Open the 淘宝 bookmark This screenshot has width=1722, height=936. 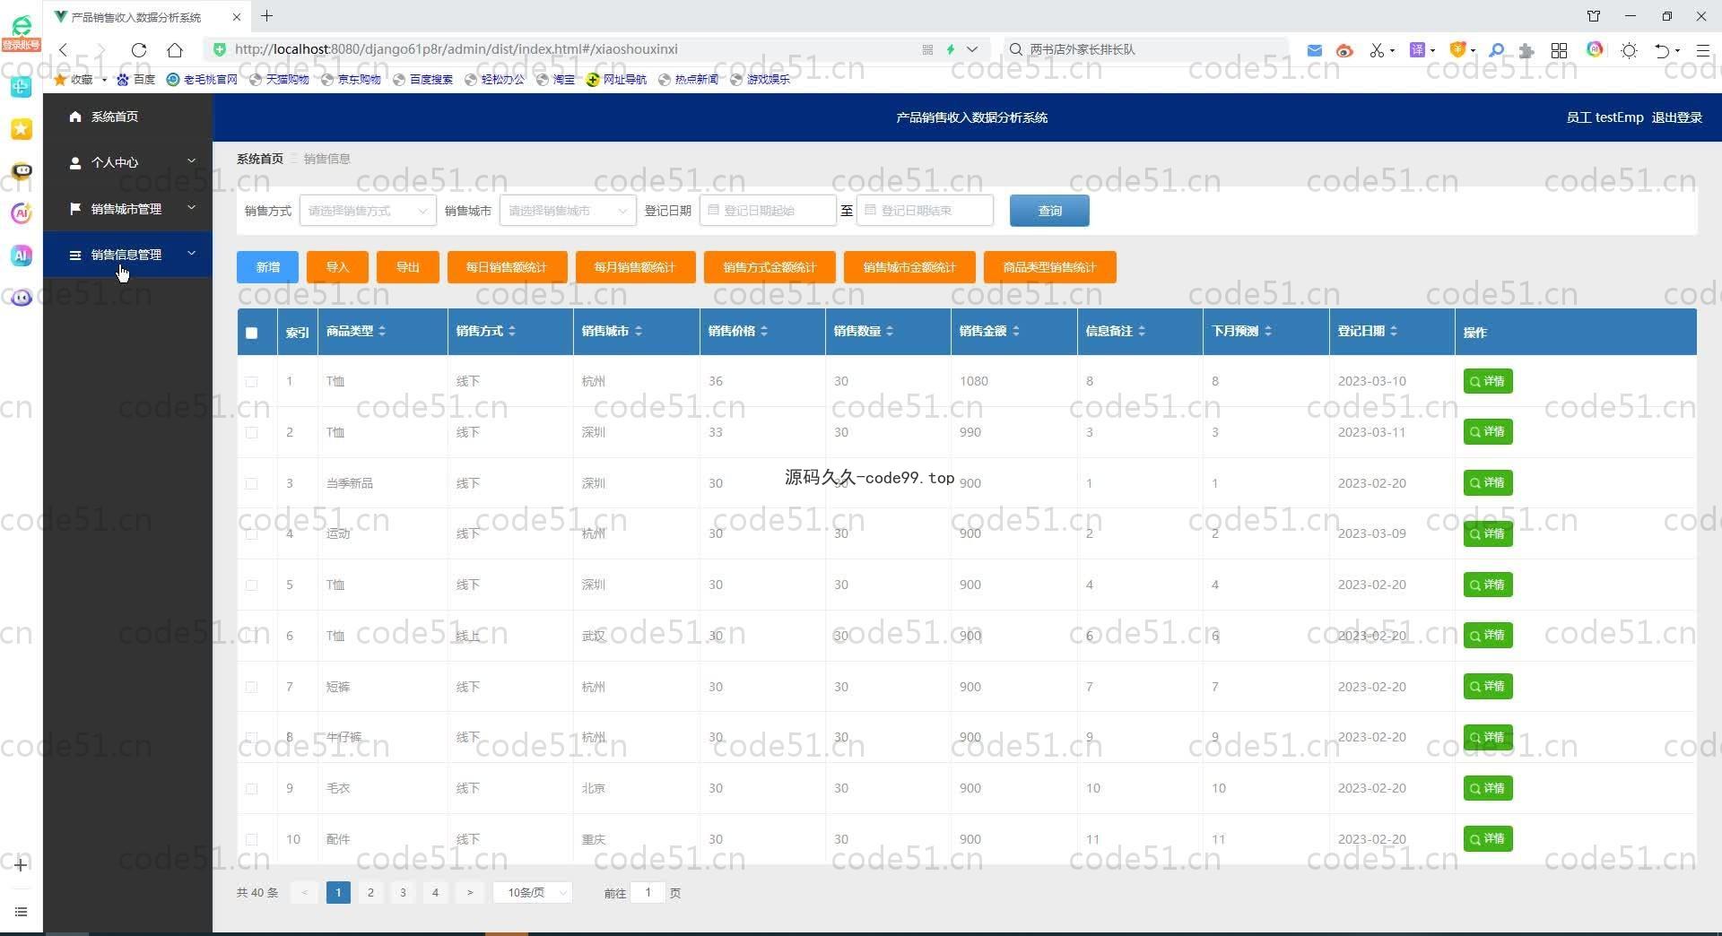[x=556, y=80]
